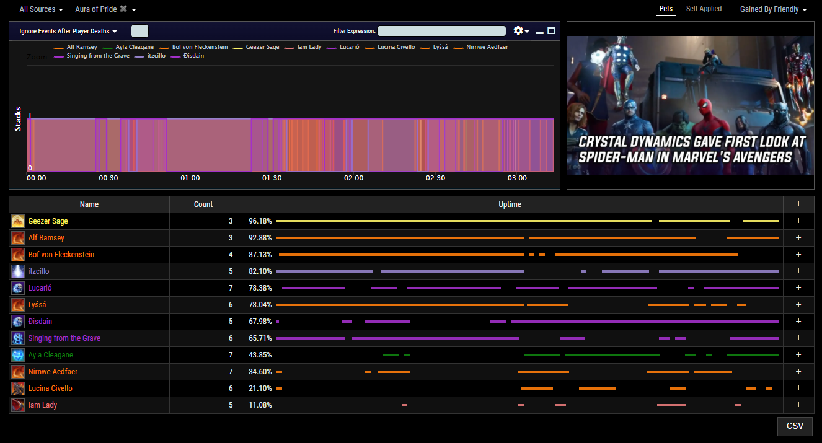Image resolution: width=822 pixels, height=443 pixels.
Task: Toggle Iam Lady series in legend
Action: coord(303,47)
